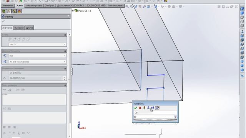Reverse the dimension sense in Изменить dialog
246x138 pixels.
point(148,108)
